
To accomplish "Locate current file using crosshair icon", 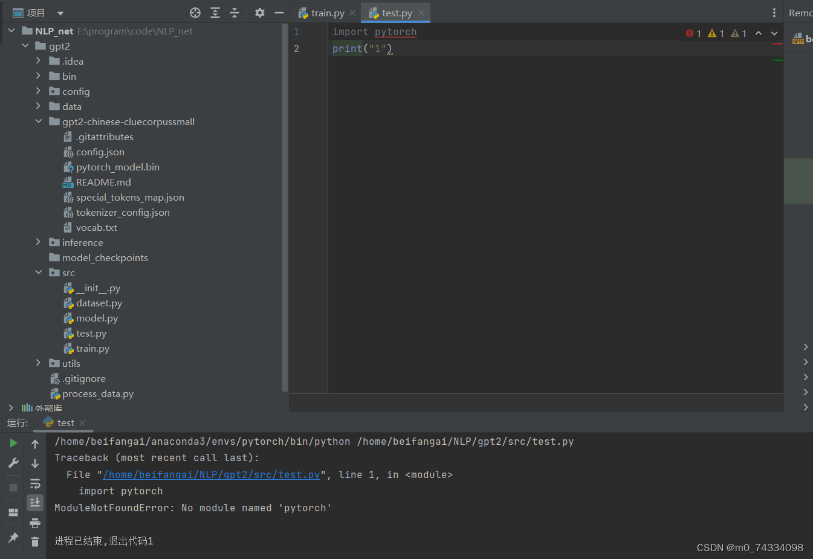I will point(195,12).
